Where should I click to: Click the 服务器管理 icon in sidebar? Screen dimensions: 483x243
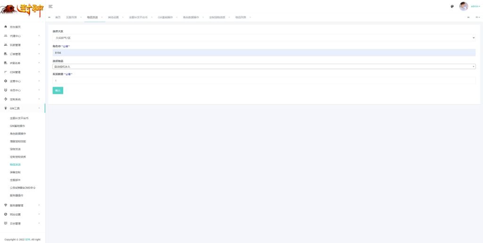pos(5,205)
